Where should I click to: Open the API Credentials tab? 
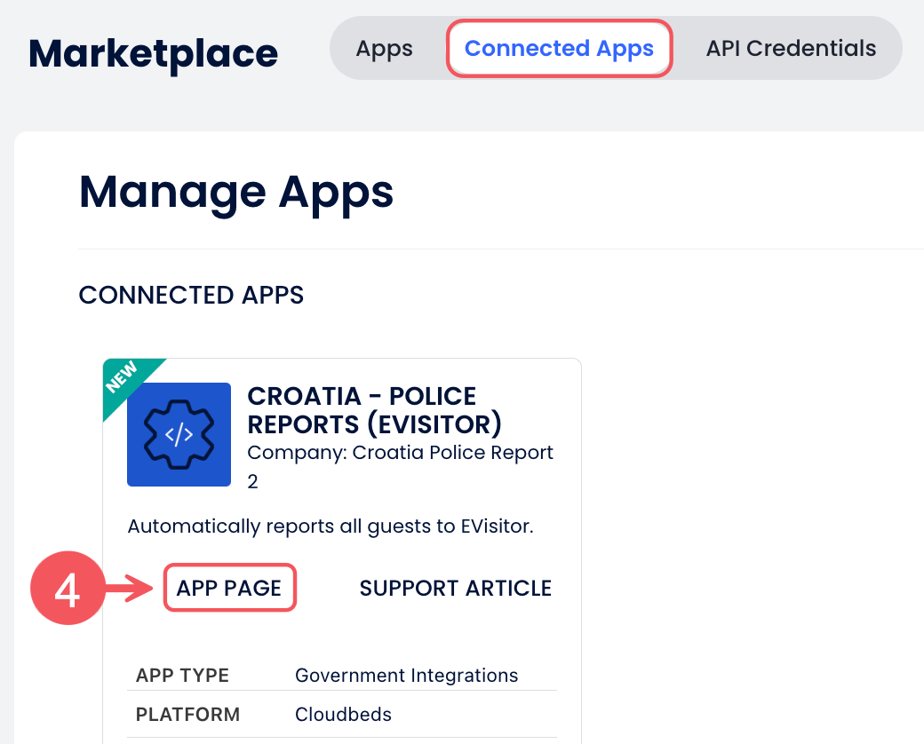791,48
